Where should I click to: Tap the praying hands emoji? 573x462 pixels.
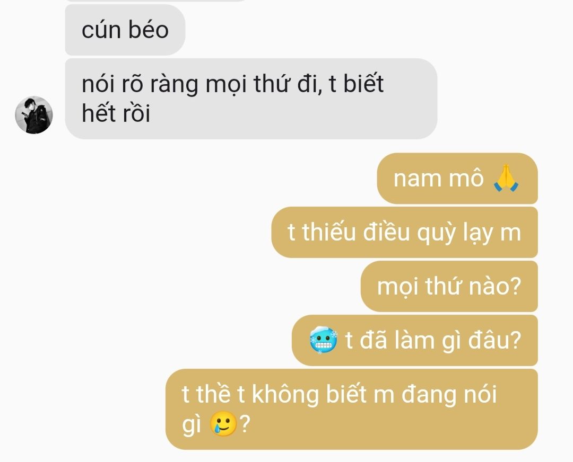pos(506,178)
